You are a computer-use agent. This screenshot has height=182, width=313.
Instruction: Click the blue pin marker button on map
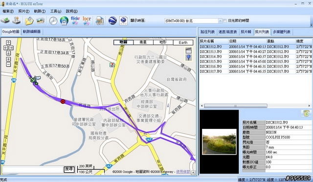tap(189, 58)
